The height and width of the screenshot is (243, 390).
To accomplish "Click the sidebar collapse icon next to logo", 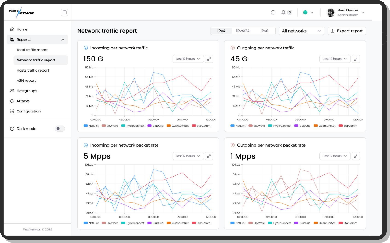I will (x=64, y=12).
